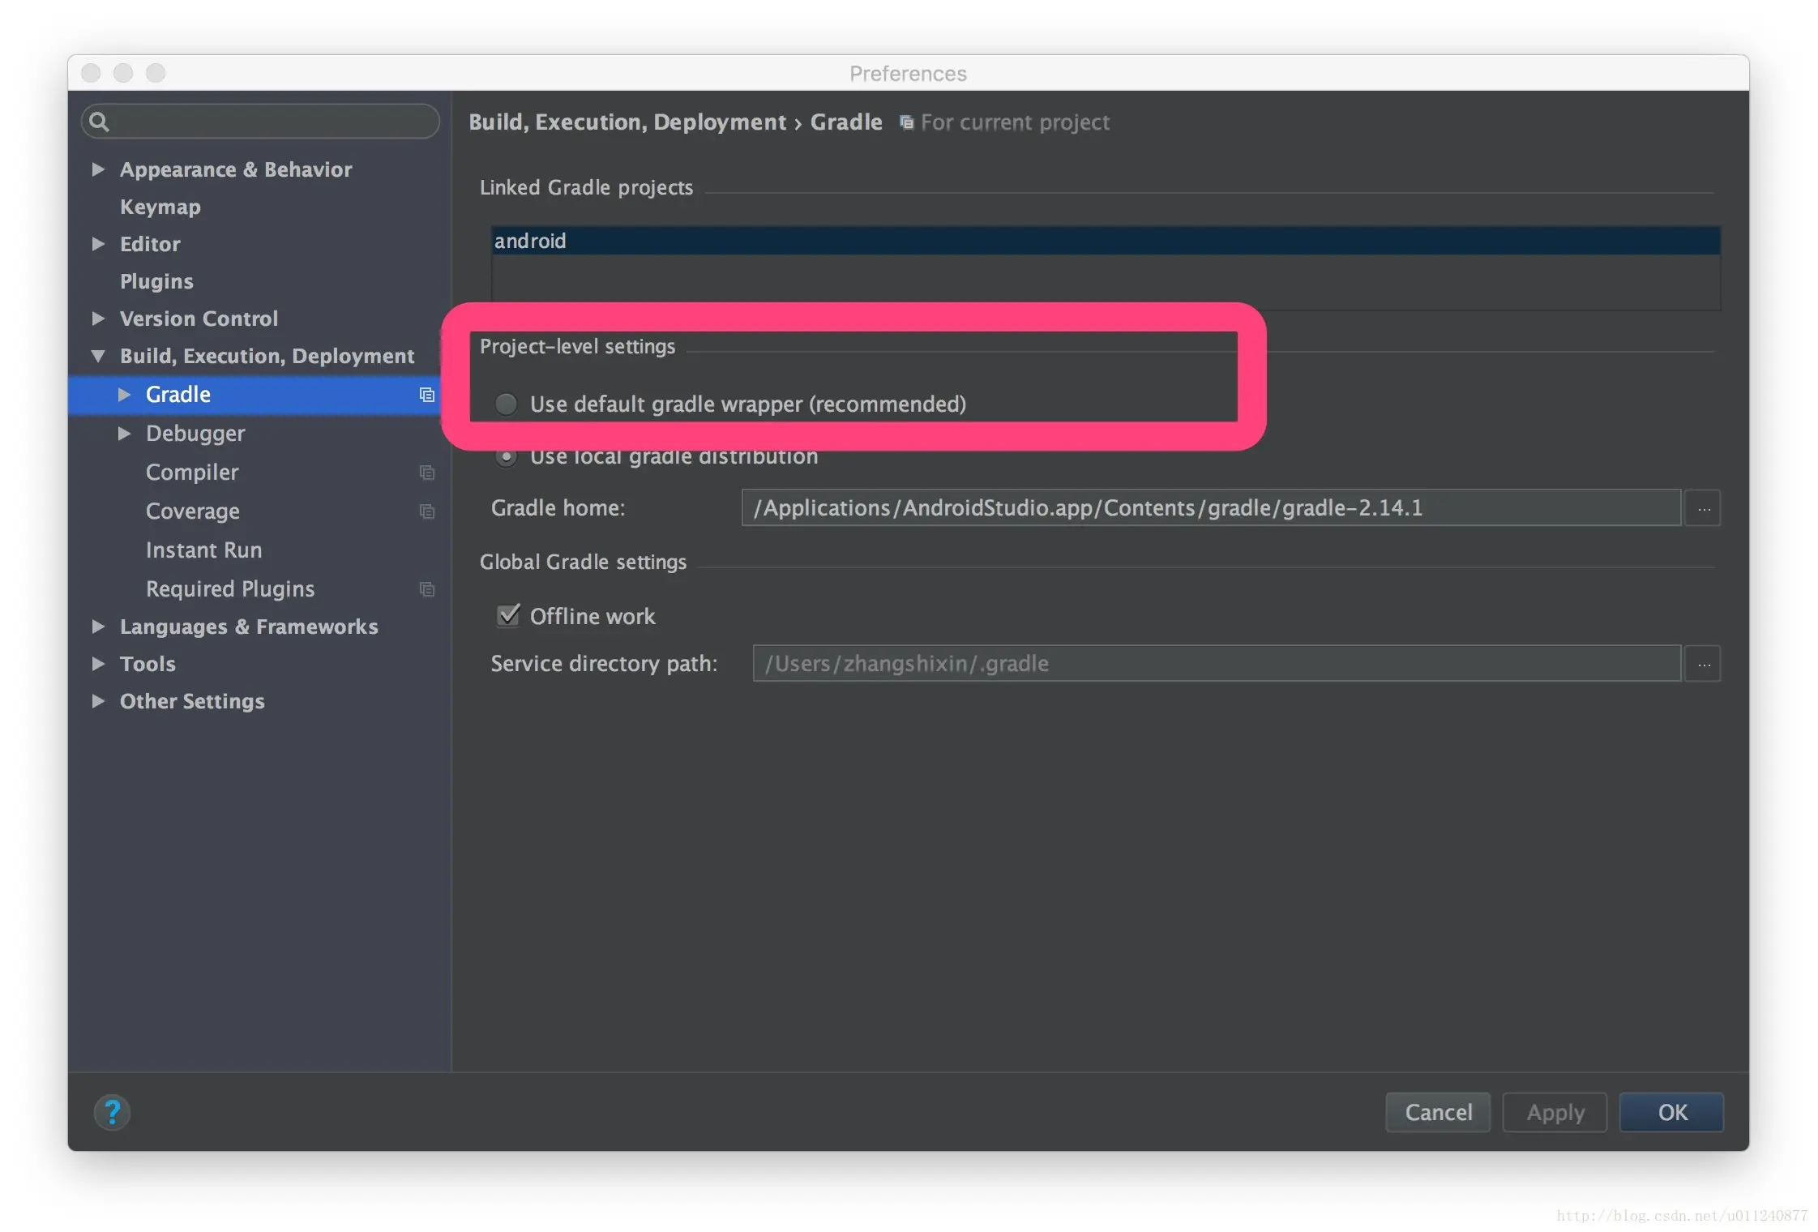
Task: Browse for service directory path with ellipsis button
Action: (x=1703, y=664)
